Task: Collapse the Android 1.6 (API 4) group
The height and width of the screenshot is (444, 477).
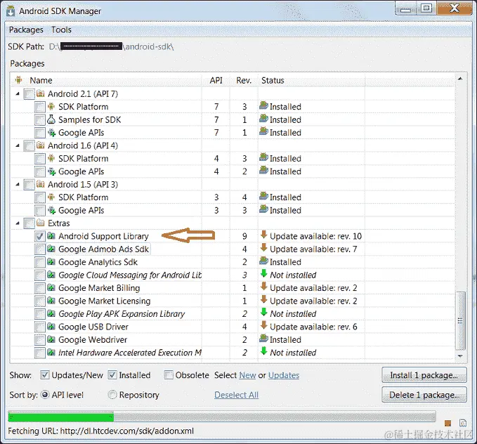Action: [18, 145]
